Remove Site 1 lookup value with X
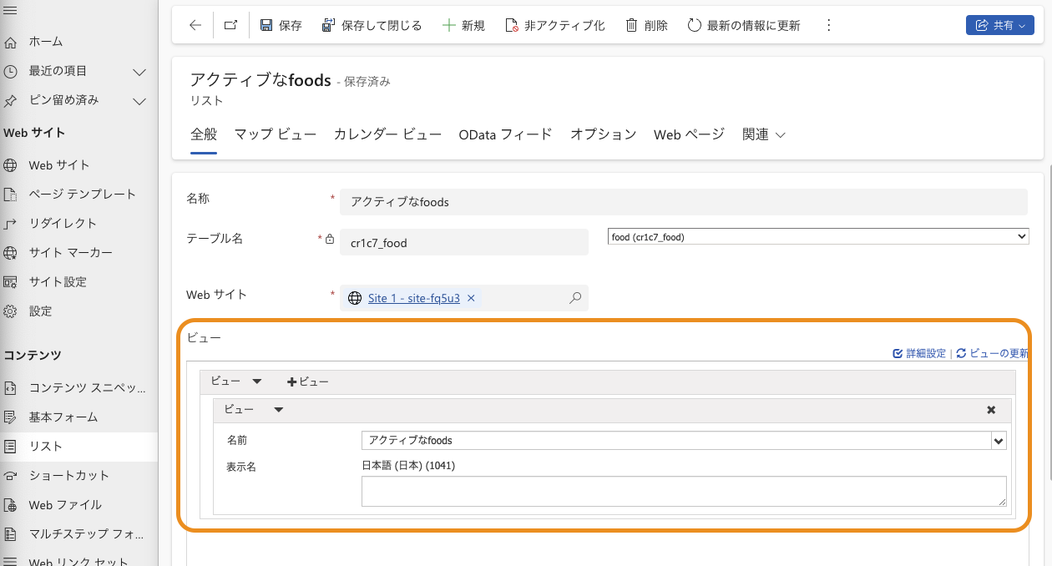The height and width of the screenshot is (566, 1052). click(471, 298)
